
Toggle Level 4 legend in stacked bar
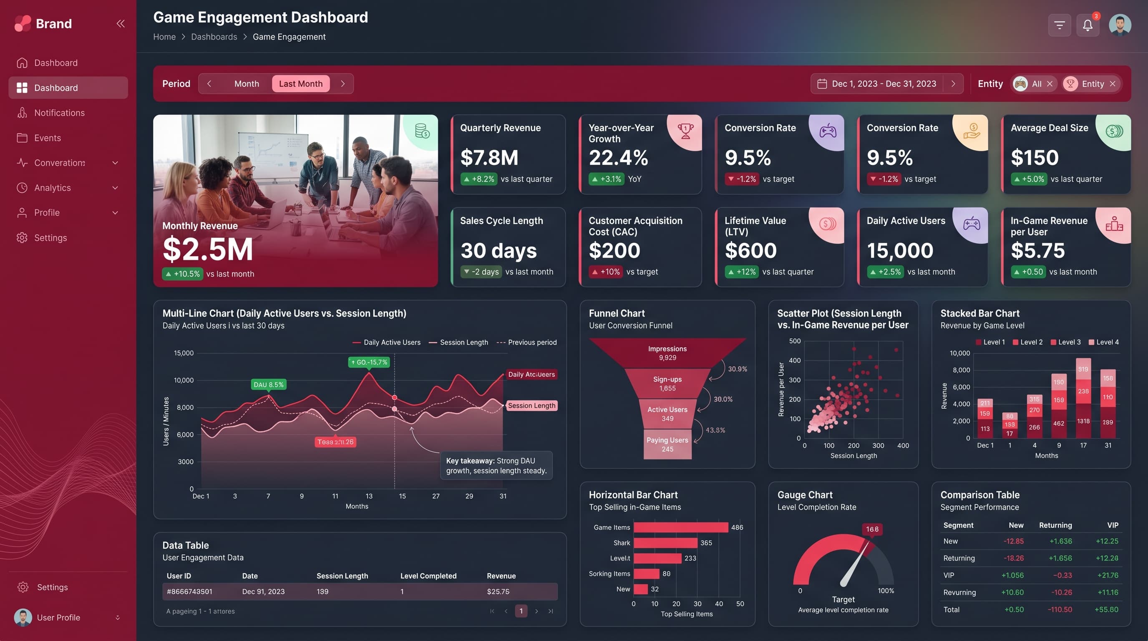(1103, 342)
